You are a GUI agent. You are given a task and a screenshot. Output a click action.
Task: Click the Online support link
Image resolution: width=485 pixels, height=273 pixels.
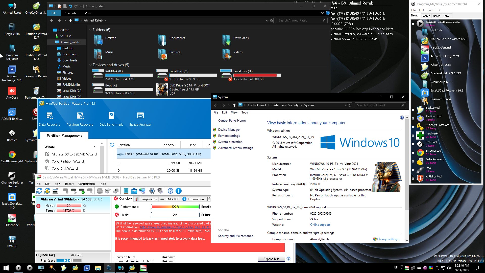click(320, 225)
